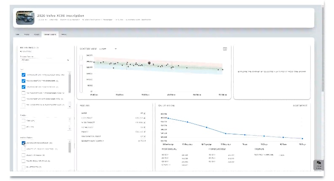Check the Bluetooth option checkbox

tap(24, 167)
